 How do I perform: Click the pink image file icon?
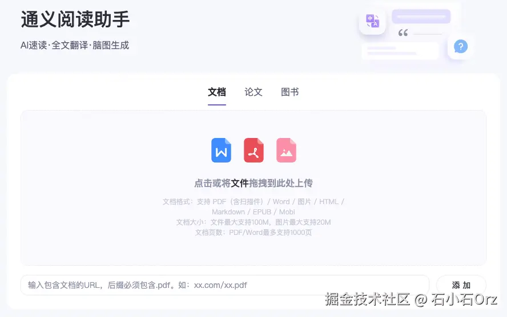pyautogui.click(x=286, y=151)
